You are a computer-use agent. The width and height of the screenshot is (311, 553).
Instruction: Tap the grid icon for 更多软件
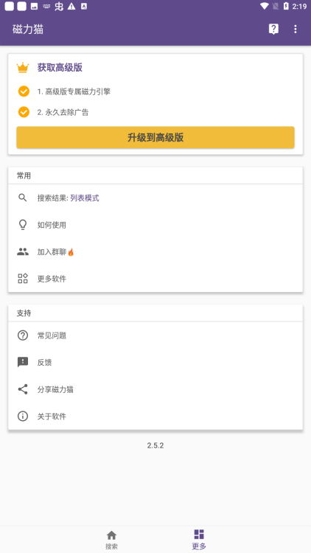pos(23,279)
